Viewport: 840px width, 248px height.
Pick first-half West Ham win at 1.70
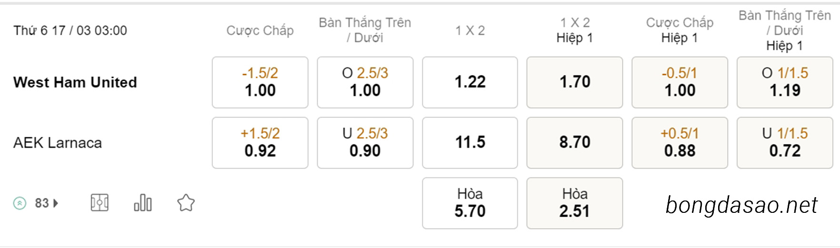[x=575, y=82]
